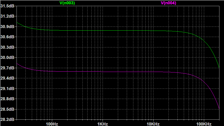
Task: Click the 100KHz frequency axis label
Action: pos(204,124)
